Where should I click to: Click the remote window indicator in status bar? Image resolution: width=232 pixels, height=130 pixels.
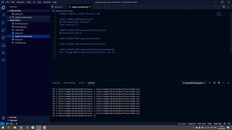(2, 123)
